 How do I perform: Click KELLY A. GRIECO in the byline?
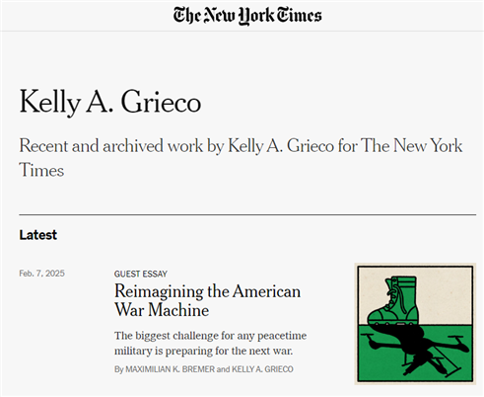click(x=262, y=369)
